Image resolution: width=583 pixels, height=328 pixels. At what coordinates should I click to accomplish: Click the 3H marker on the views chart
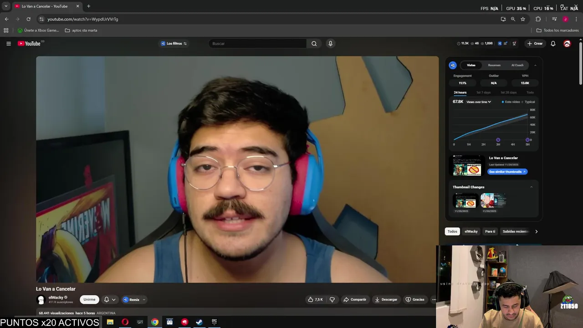[498, 140]
